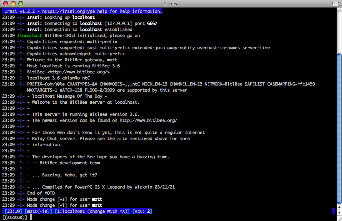The height and width of the screenshot is (221, 342).
Task: Click the window resize grip corner
Action: click(339, 219)
